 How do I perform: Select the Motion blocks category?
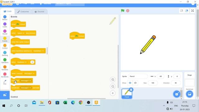pos(5,18)
